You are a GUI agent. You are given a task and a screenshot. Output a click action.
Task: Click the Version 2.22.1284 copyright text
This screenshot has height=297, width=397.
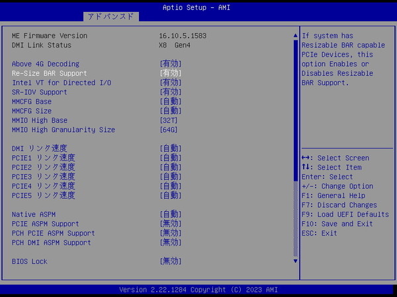coord(198,290)
